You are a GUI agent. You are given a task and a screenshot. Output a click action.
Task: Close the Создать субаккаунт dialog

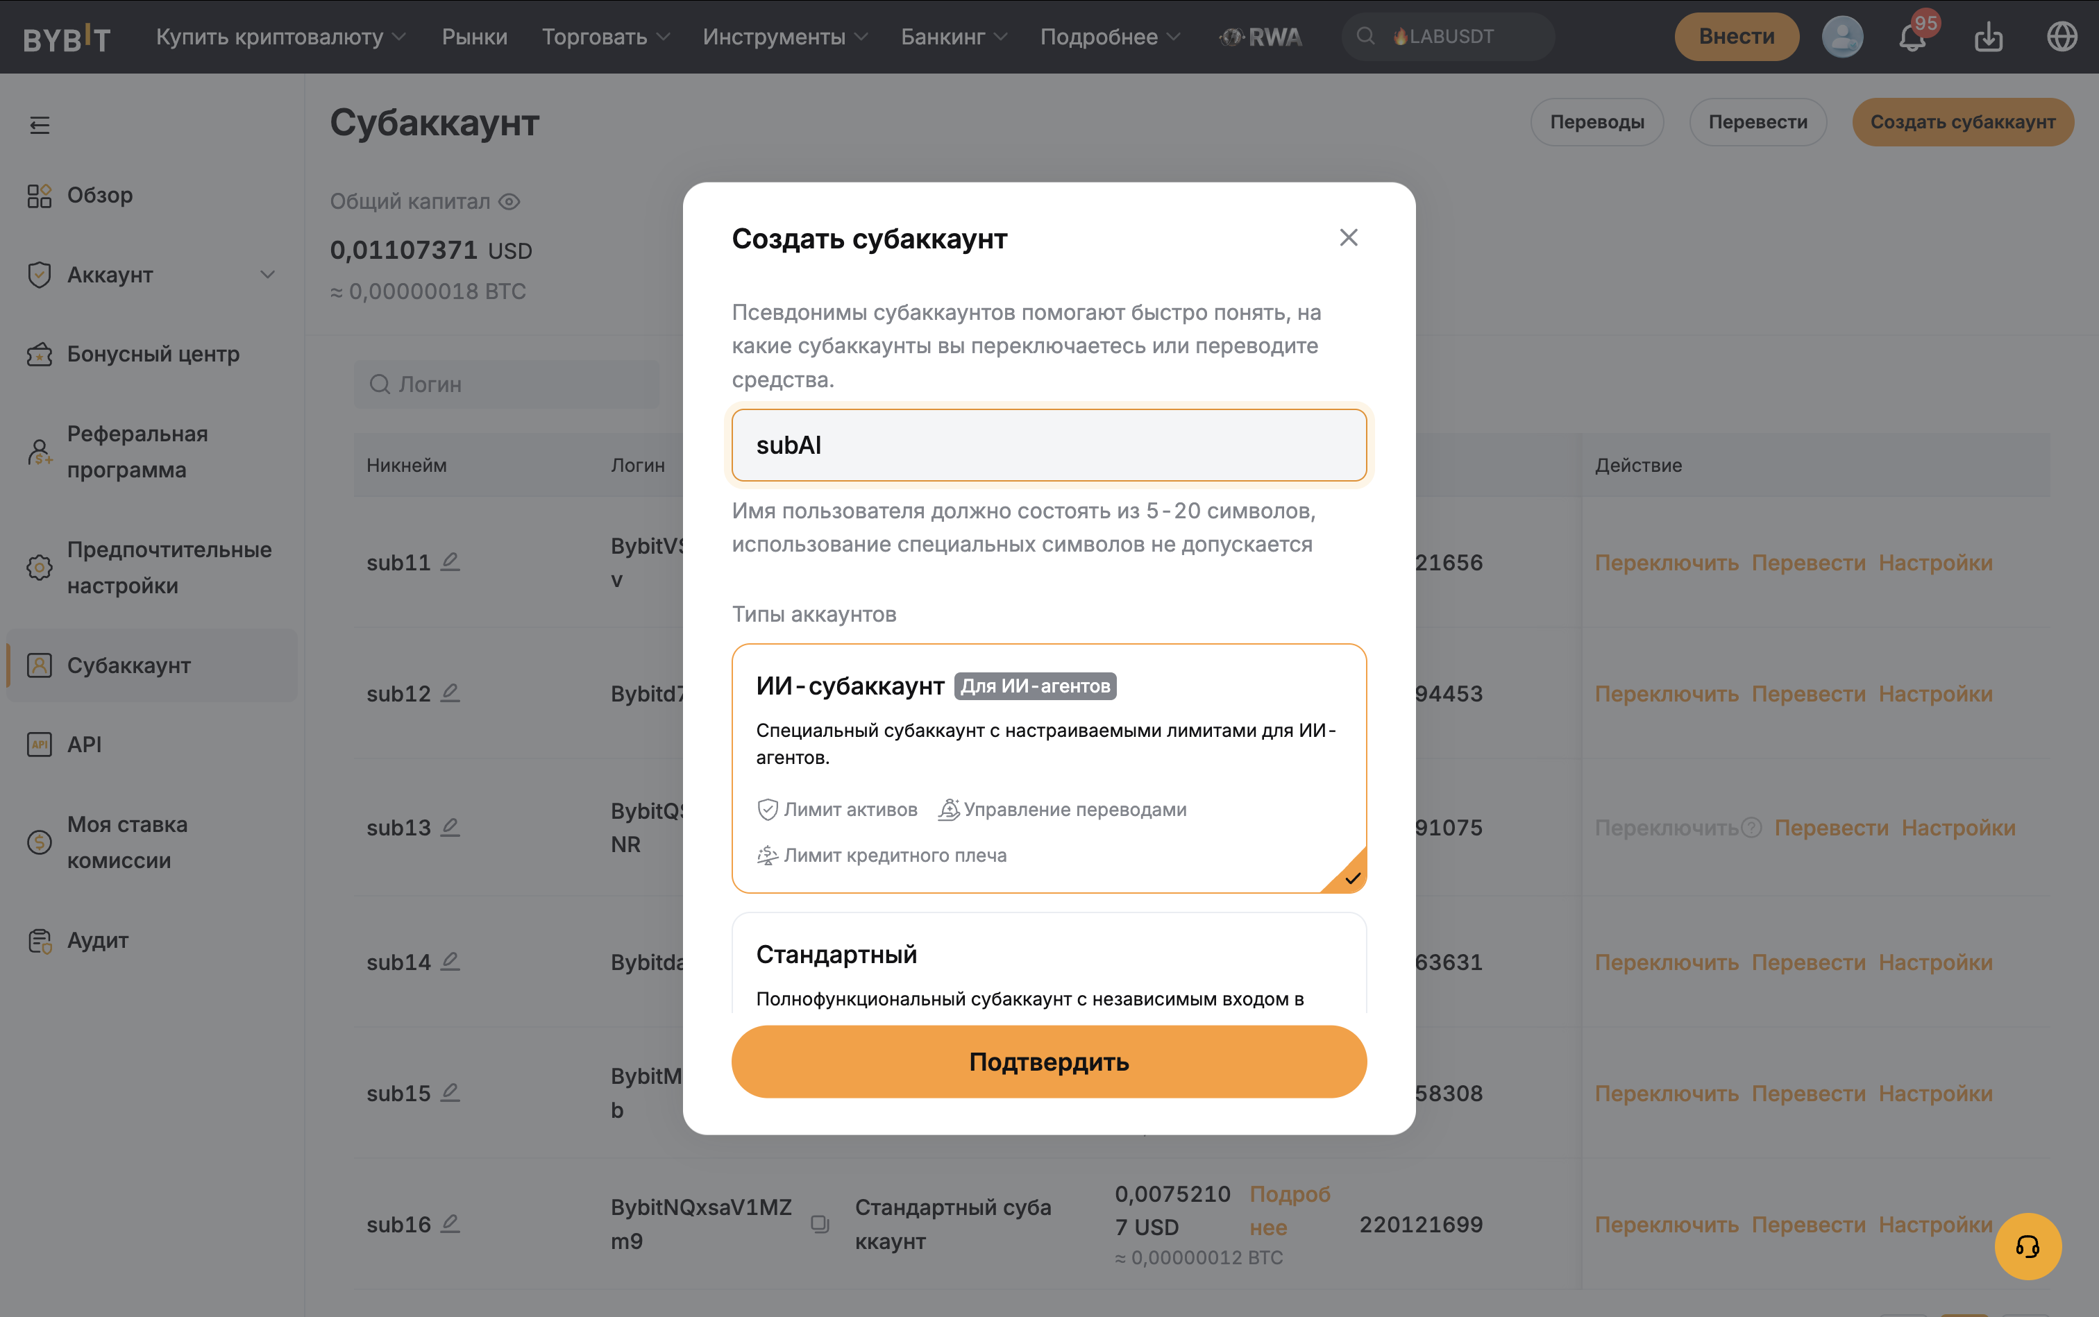tap(1348, 238)
